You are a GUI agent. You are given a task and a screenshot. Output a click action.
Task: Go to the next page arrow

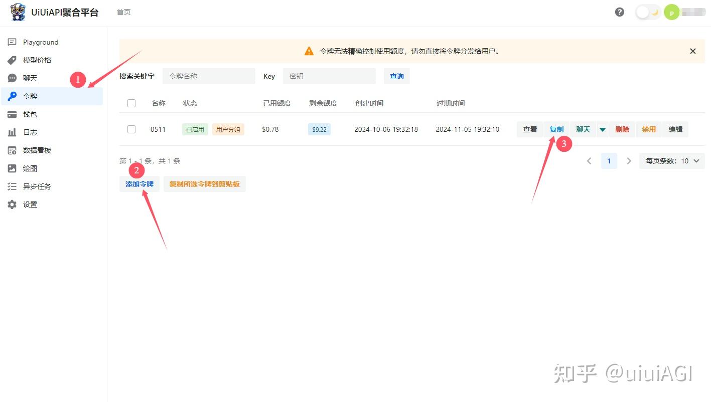[629, 161]
